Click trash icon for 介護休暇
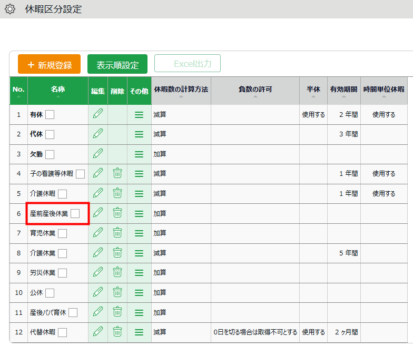 coord(117,193)
